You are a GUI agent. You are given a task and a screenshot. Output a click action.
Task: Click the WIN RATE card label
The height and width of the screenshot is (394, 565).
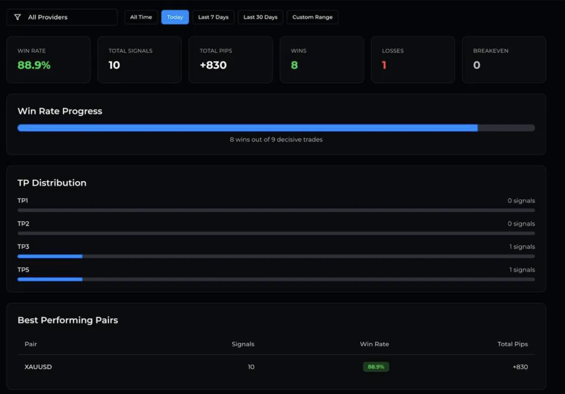click(x=32, y=51)
